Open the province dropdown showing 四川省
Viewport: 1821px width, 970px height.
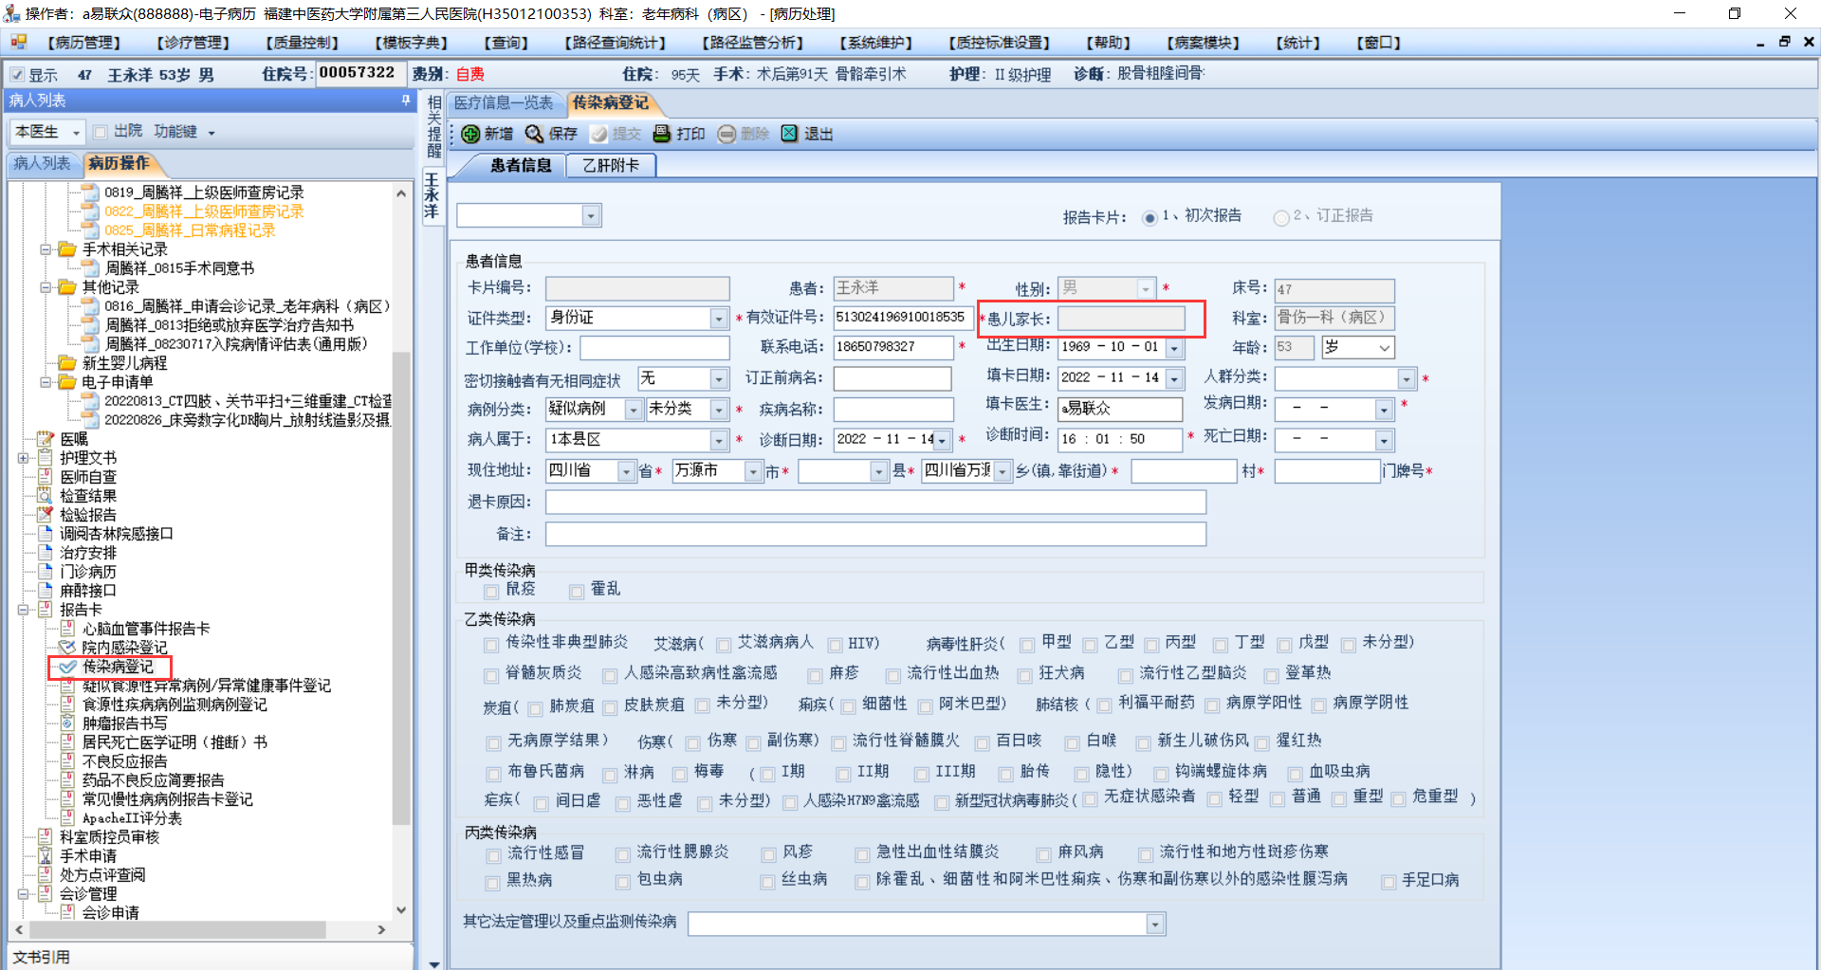point(626,471)
